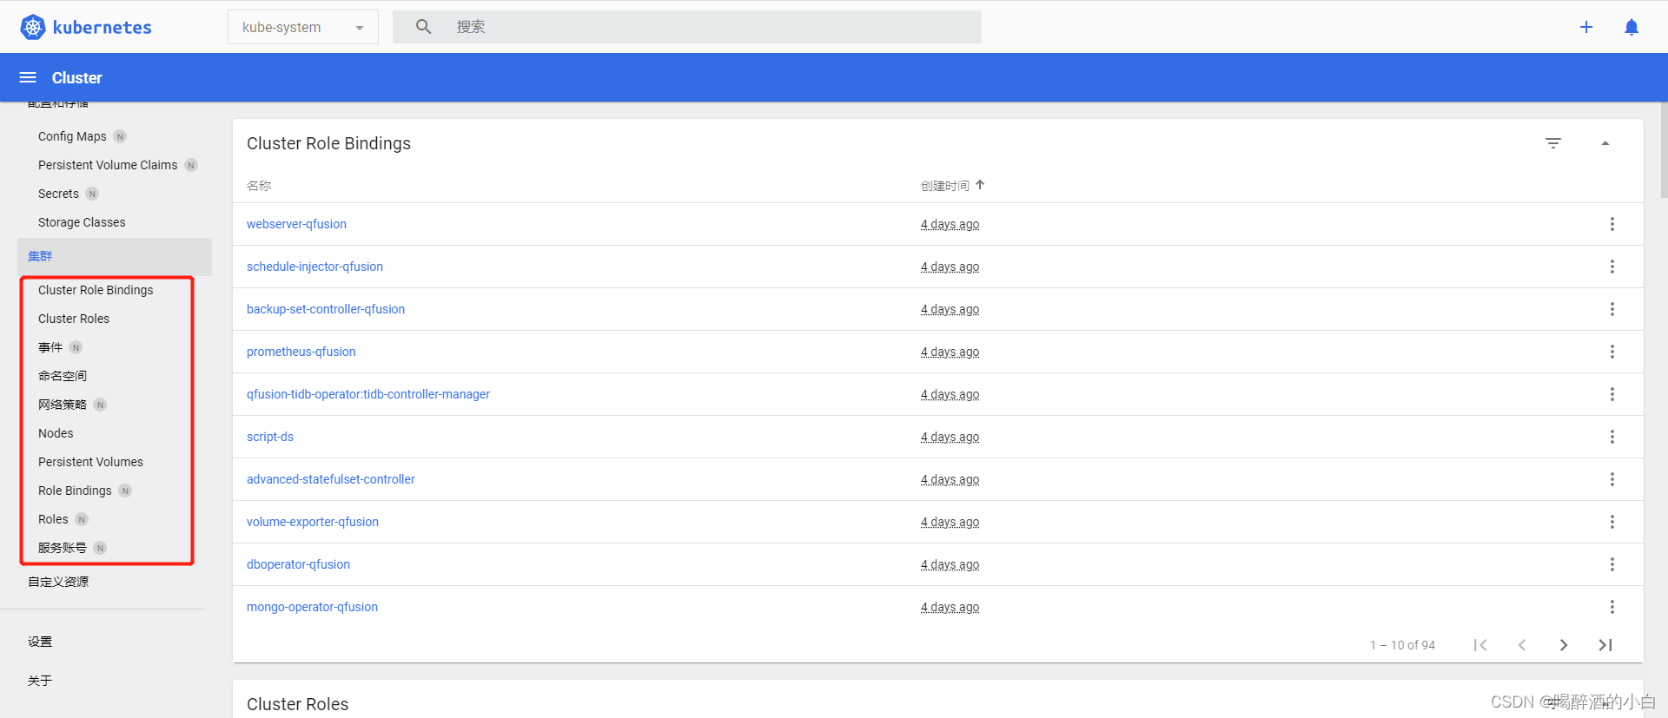Image resolution: width=1668 pixels, height=718 pixels.
Task: Collapse the Cluster Role Bindings card
Action: tap(1605, 143)
